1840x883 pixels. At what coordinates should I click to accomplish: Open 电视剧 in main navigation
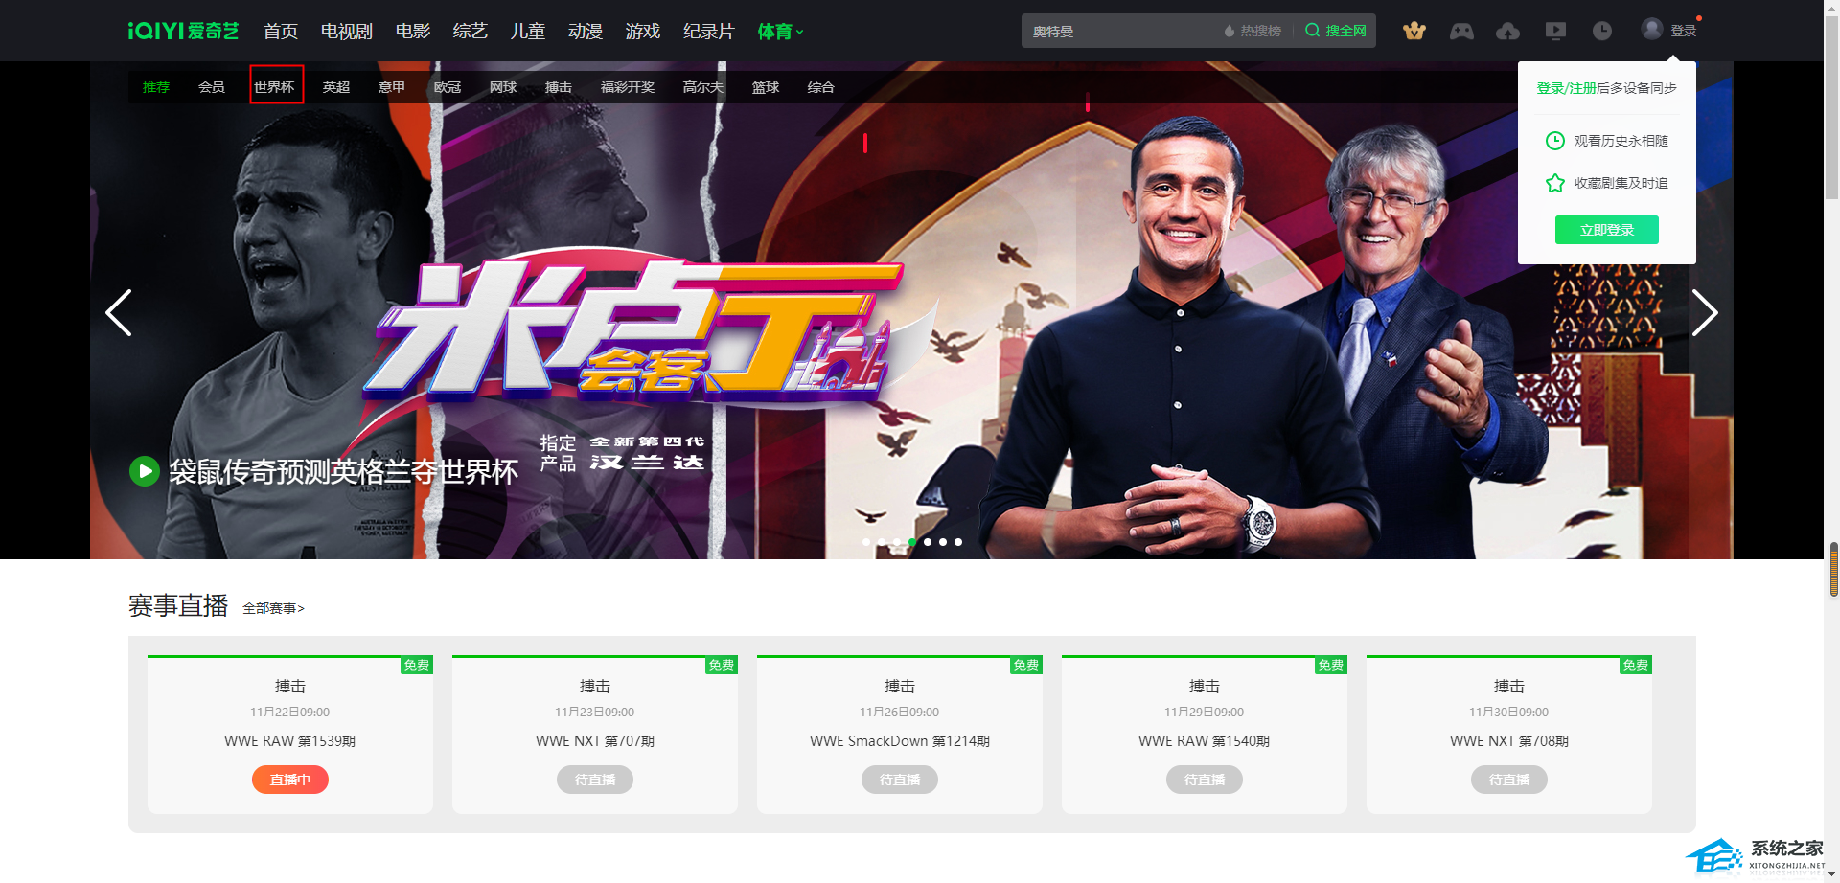click(x=347, y=32)
